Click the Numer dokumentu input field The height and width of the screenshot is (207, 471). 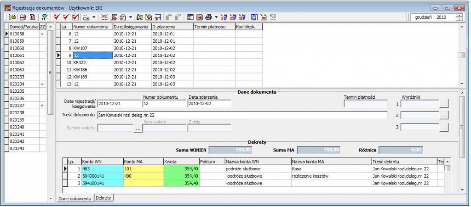tap(164, 104)
